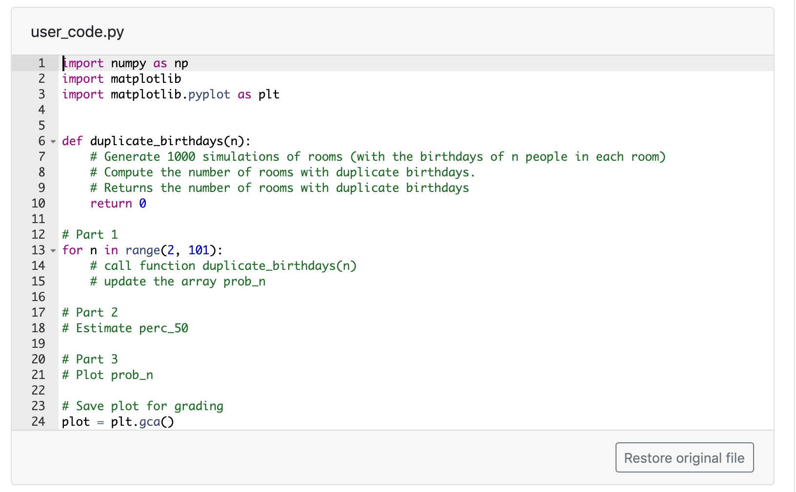Click '# Estimate perc_50' comment

(125, 328)
